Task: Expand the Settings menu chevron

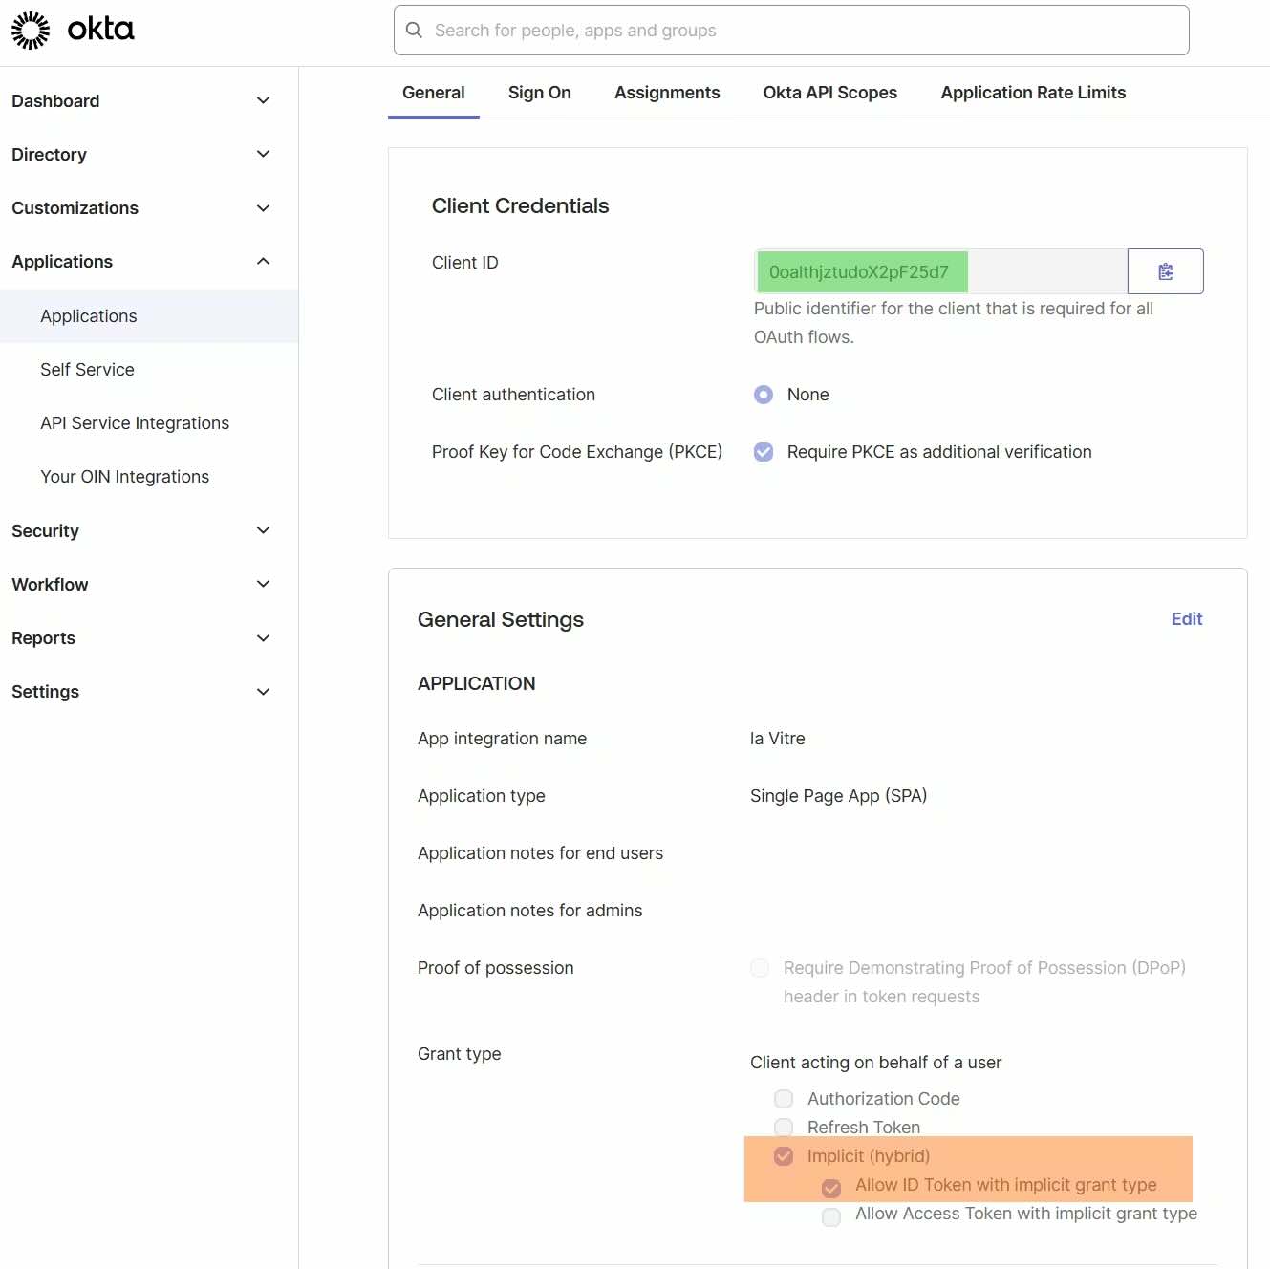Action: (x=264, y=691)
